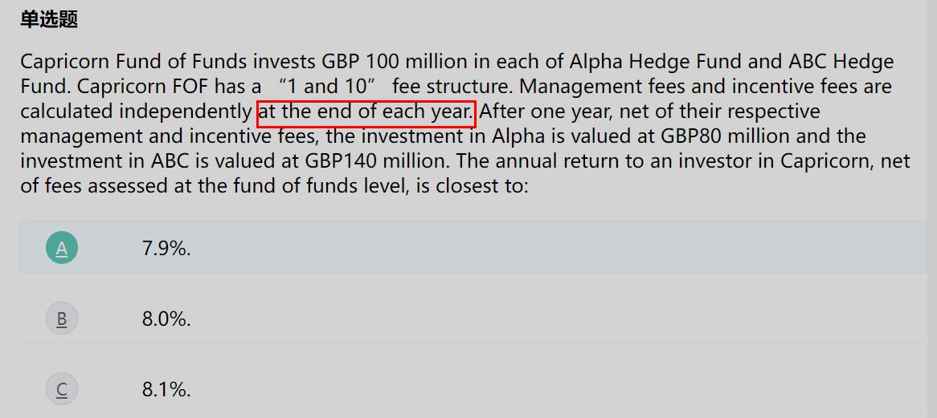Click the 单选题 heading

point(49,20)
